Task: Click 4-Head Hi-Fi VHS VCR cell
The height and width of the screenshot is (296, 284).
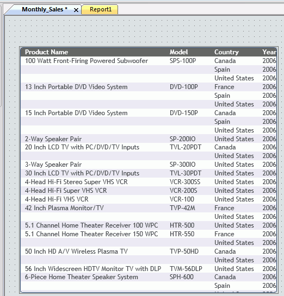Action: pos(57,199)
